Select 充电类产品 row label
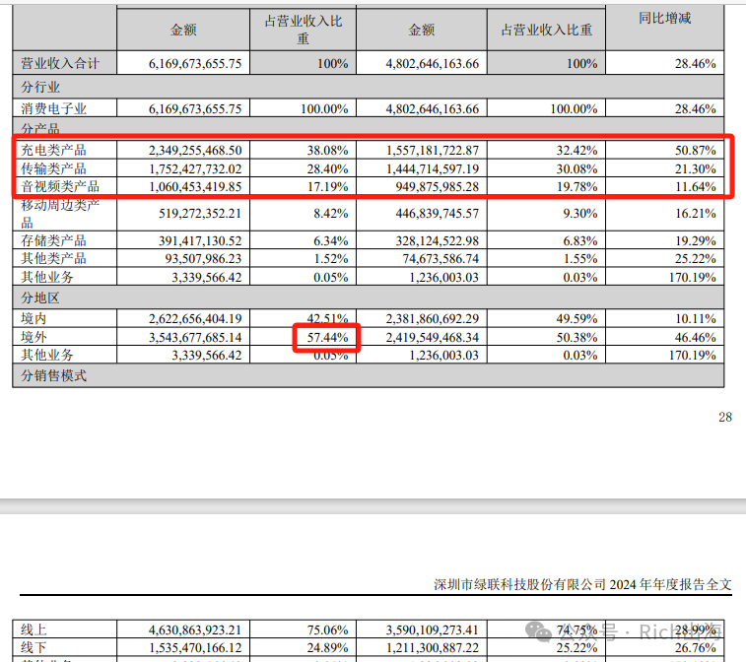Viewport: 746px width, 662px height. click(x=54, y=151)
